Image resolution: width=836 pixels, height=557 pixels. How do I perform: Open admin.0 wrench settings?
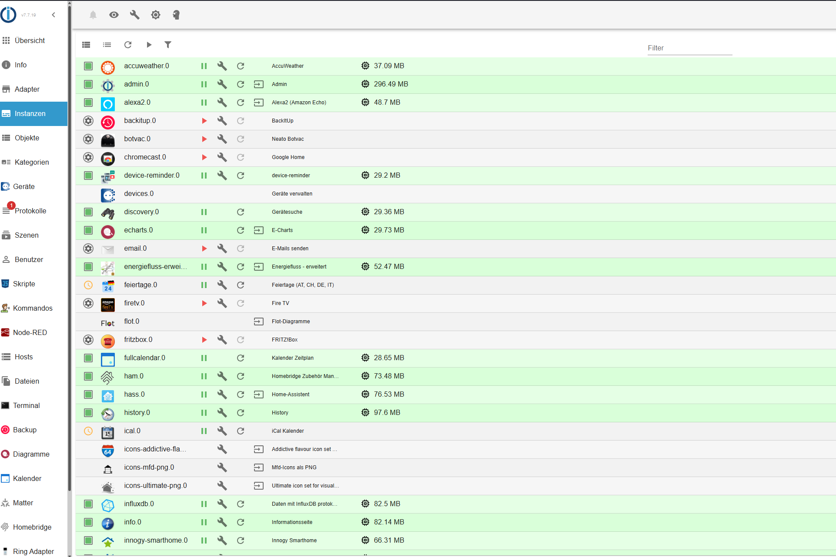coord(222,84)
